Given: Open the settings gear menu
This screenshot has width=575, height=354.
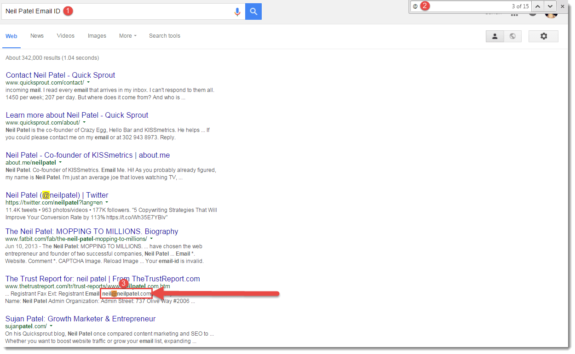Looking at the screenshot, I should point(543,36).
